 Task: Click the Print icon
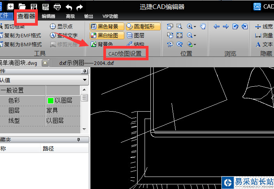coord(57,7)
